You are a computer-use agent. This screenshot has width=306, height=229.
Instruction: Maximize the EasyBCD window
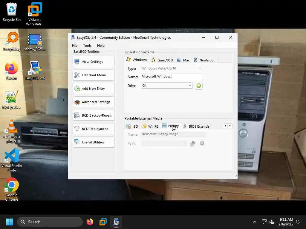(x=217, y=37)
